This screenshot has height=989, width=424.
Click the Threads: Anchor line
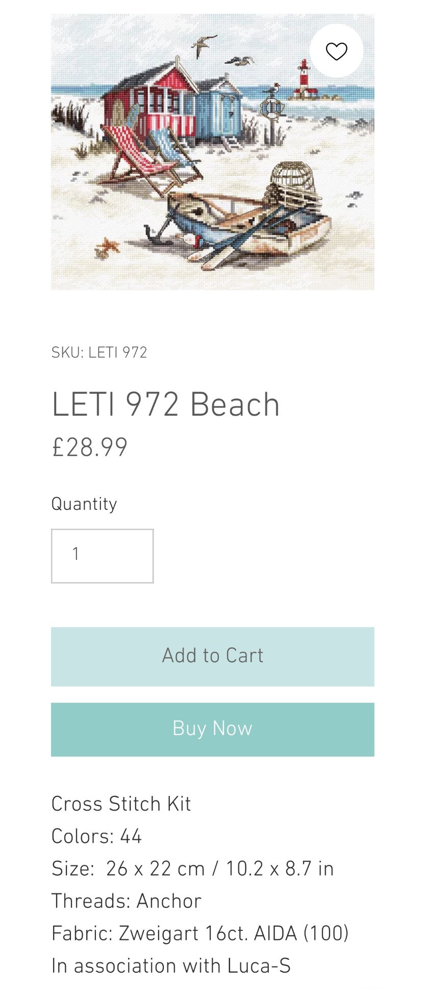tap(126, 901)
